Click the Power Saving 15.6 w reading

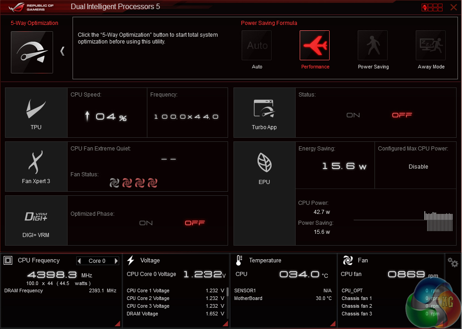click(321, 232)
